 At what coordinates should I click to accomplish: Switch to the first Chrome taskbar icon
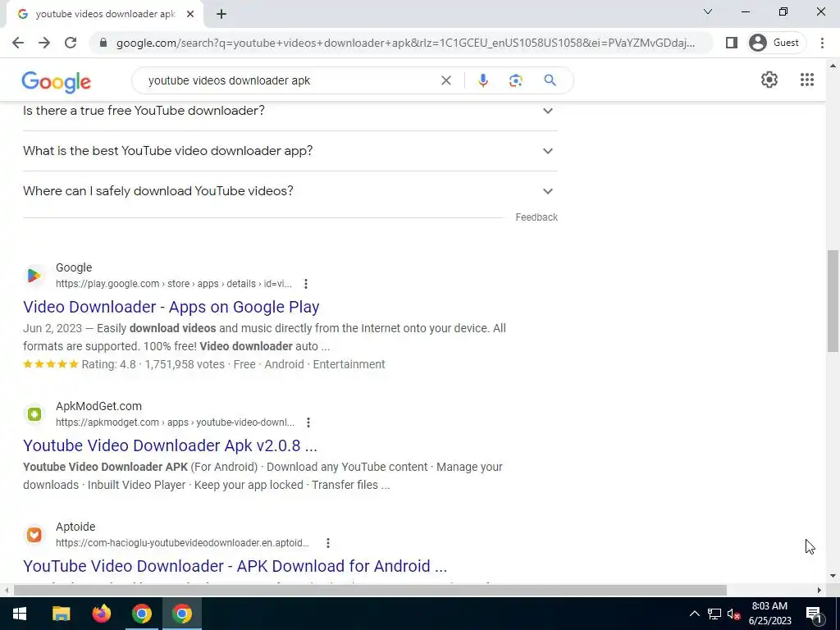click(141, 614)
